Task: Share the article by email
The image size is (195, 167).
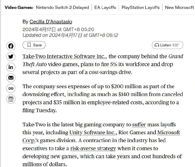Action: point(11,78)
